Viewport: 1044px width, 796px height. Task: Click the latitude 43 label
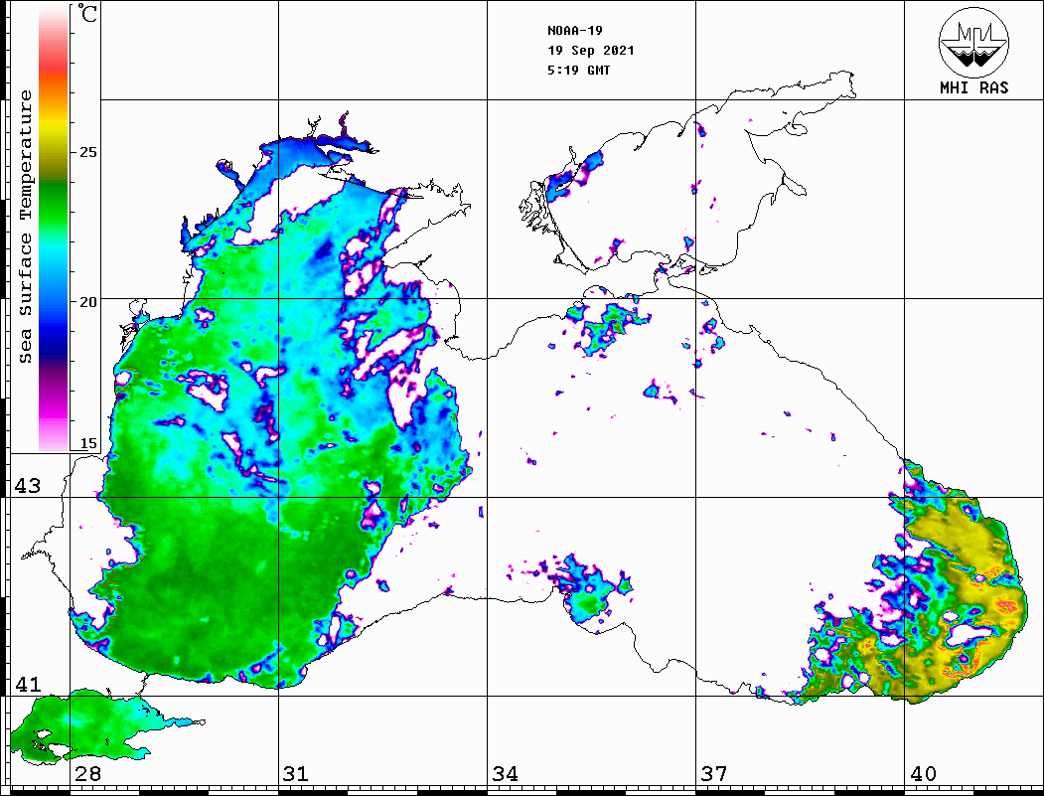click(x=27, y=486)
